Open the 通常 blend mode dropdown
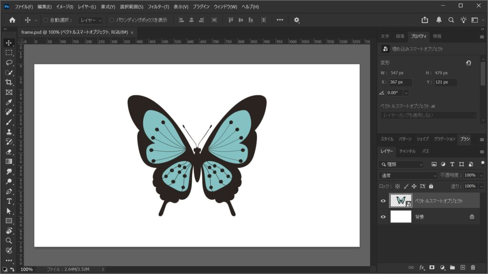This screenshot has width=488, height=274. click(407, 176)
